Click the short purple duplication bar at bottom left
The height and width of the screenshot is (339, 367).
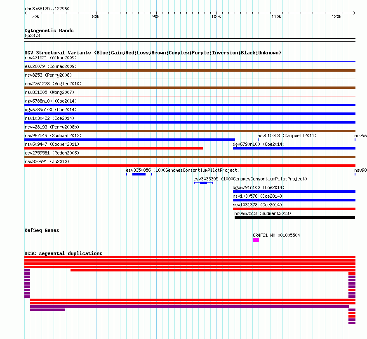[x=47, y=310]
